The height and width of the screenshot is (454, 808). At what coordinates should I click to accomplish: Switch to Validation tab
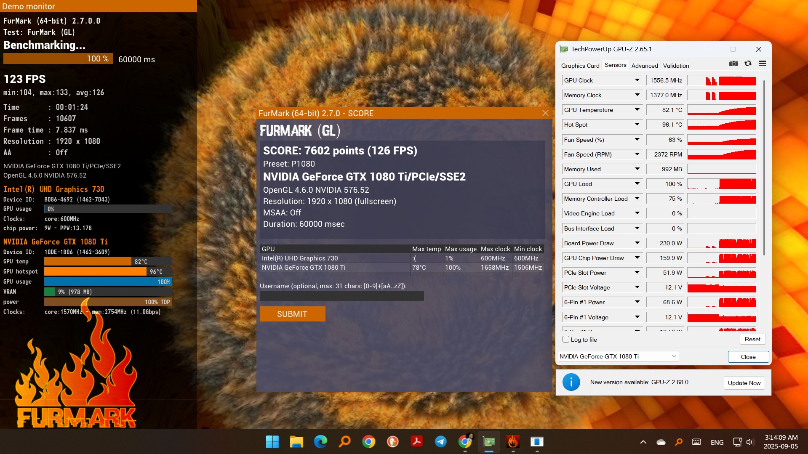pyautogui.click(x=676, y=66)
